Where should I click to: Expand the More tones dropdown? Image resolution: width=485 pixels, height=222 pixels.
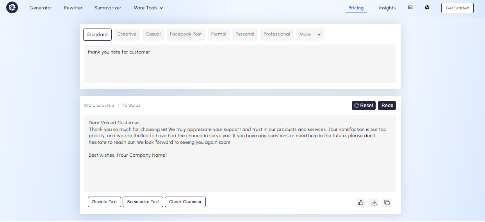coord(310,34)
